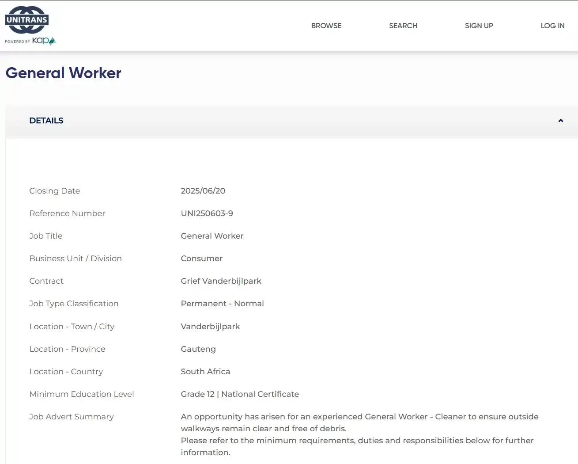The height and width of the screenshot is (464, 578).
Task: Click the job advert summary paragraph
Action: click(359, 434)
